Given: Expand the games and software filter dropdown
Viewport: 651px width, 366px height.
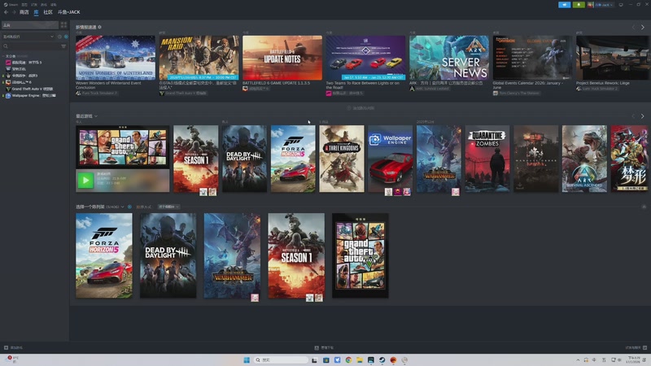Looking at the screenshot, I should click(x=28, y=37).
